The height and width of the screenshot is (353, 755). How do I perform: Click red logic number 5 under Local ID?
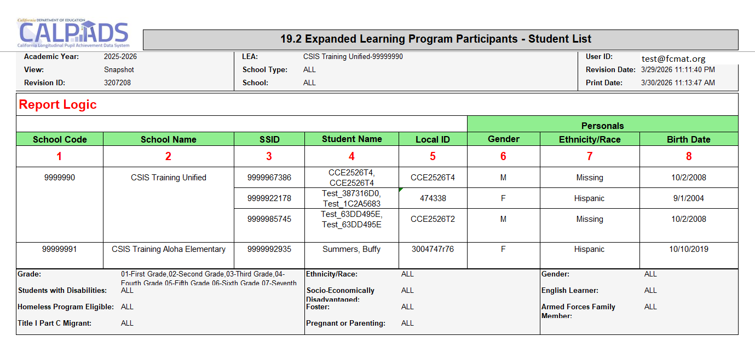[433, 156]
